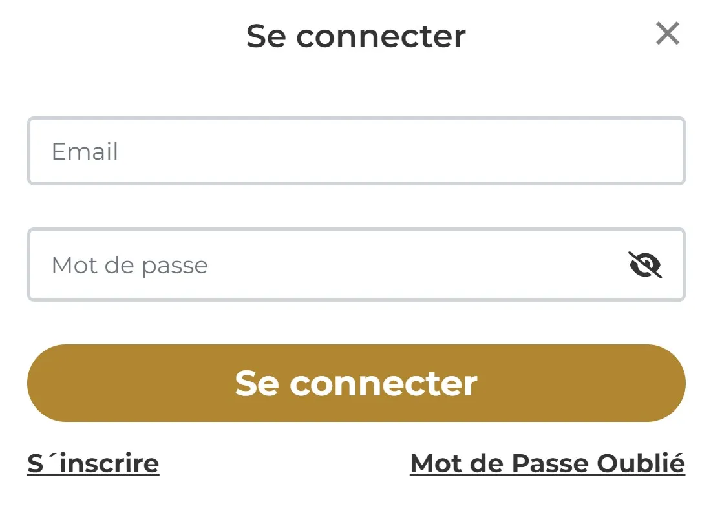Image resolution: width=711 pixels, height=513 pixels.
Task: Select the Email text box
Action: pyautogui.click(x=355, y=151)
